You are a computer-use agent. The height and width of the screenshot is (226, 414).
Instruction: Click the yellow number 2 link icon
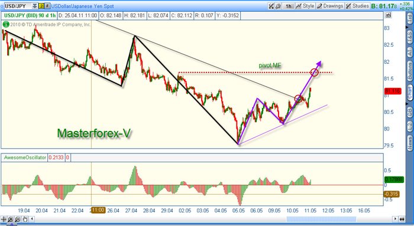click(x=41, y=6)
